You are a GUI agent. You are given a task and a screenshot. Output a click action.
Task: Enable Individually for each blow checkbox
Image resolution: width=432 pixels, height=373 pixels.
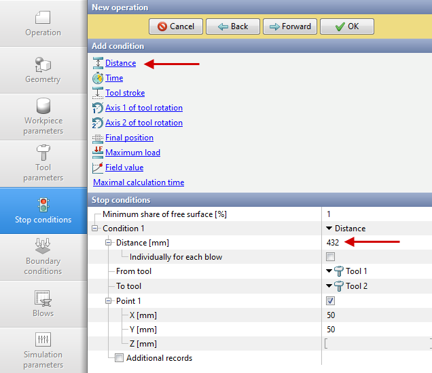tap(330, 257)
